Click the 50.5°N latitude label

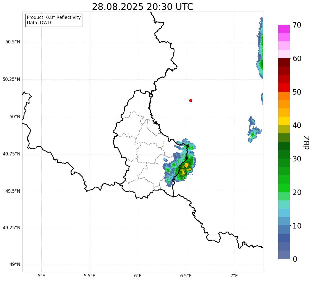point(13,42)
